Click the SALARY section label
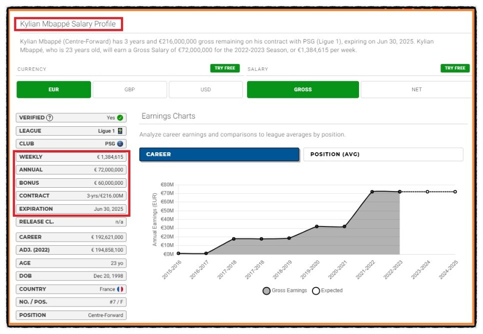The image size is (483, 334). [258, 69]
